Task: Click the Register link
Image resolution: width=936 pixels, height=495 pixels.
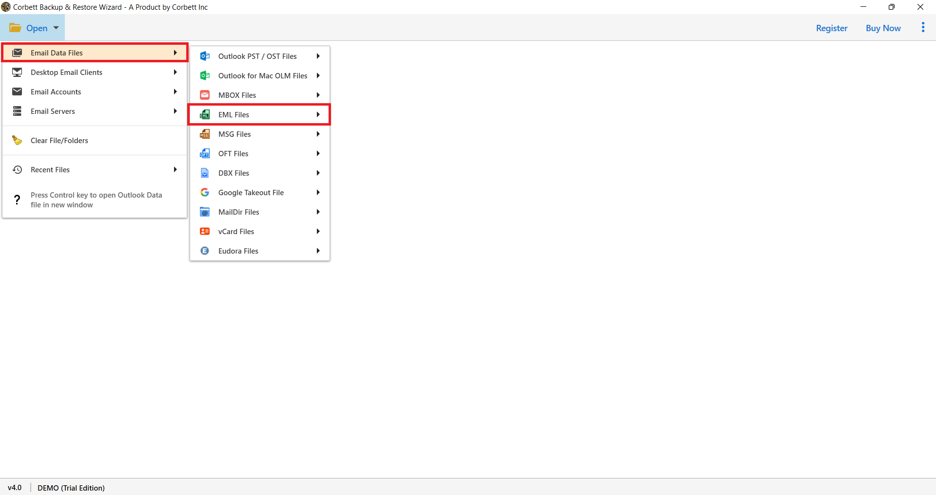Action: pyautogui.click(x=832, y=28)
